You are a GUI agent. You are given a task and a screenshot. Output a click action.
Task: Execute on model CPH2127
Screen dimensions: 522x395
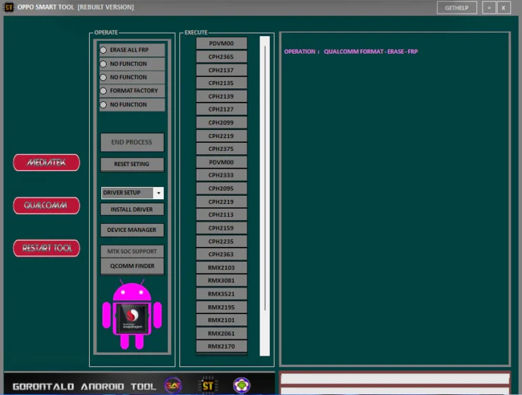[x=222, y=109]
